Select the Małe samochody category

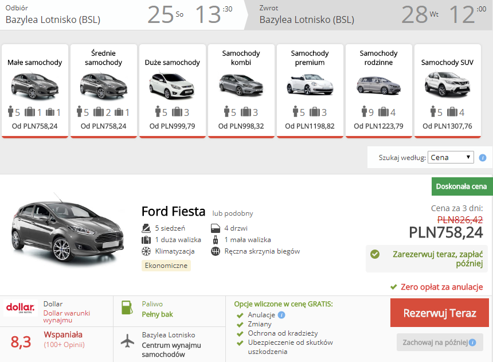coord(35,91)
